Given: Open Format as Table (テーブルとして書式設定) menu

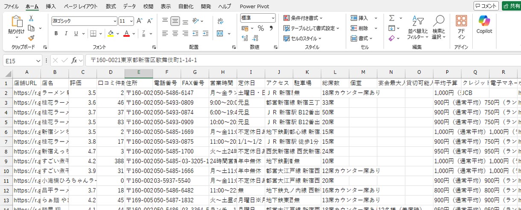Looking at the screenshot, I should tap(311, 28).
